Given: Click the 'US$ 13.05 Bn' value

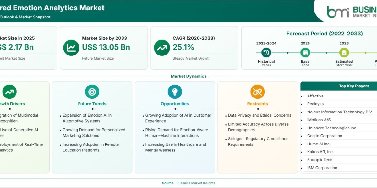Looking at the screenshot, I should [106, 47].
